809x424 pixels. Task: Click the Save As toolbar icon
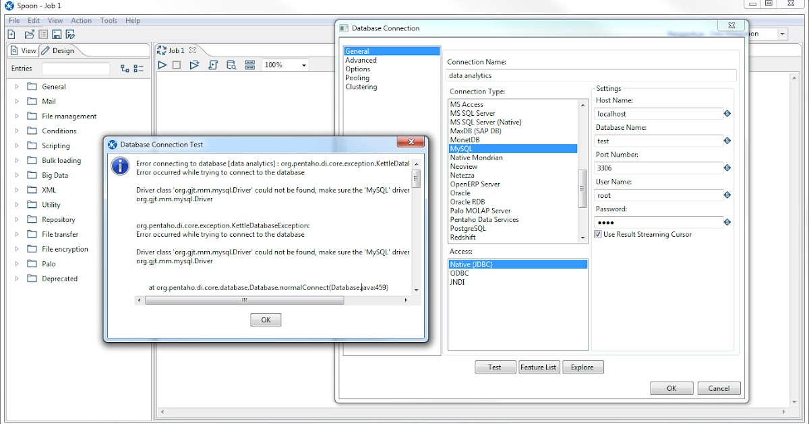(x=70, y=34)
